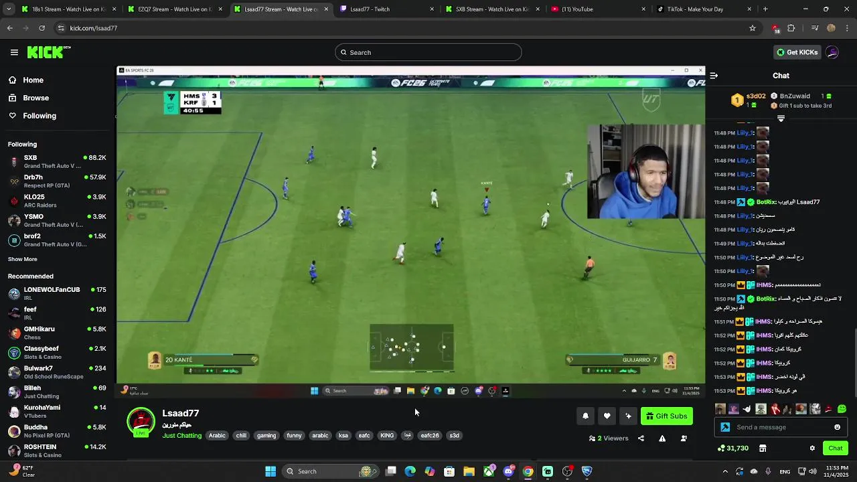Open recommended channel GMHikaru

coord(58,333)
